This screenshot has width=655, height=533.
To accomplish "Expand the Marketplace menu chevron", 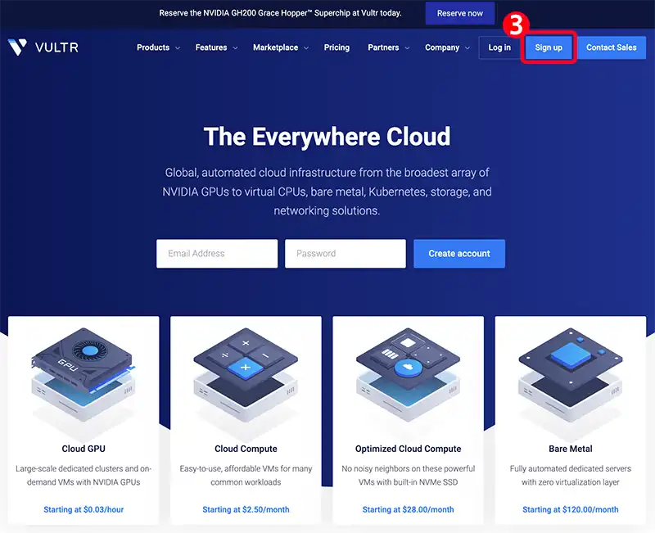I will click(306, 48).
